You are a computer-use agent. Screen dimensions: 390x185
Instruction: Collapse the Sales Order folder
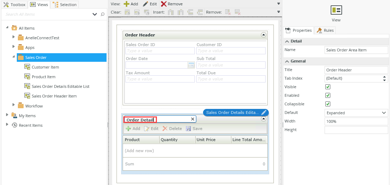(x=14, y=57)
